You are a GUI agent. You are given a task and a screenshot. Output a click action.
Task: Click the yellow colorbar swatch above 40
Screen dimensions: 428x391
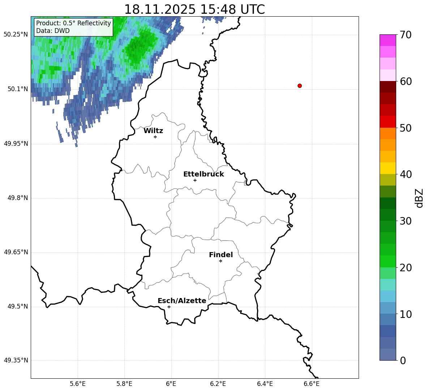click(x=388, y=168)
